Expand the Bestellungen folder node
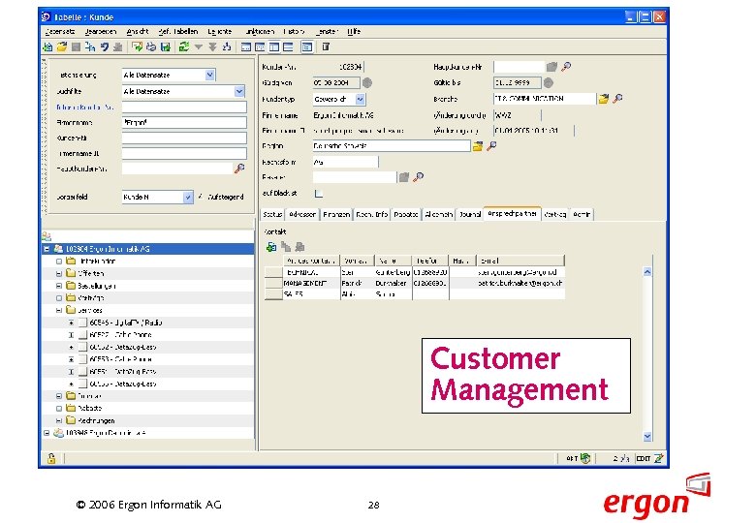Image resolution: width=756 pixels, height=523 pixels. point(59,286)
